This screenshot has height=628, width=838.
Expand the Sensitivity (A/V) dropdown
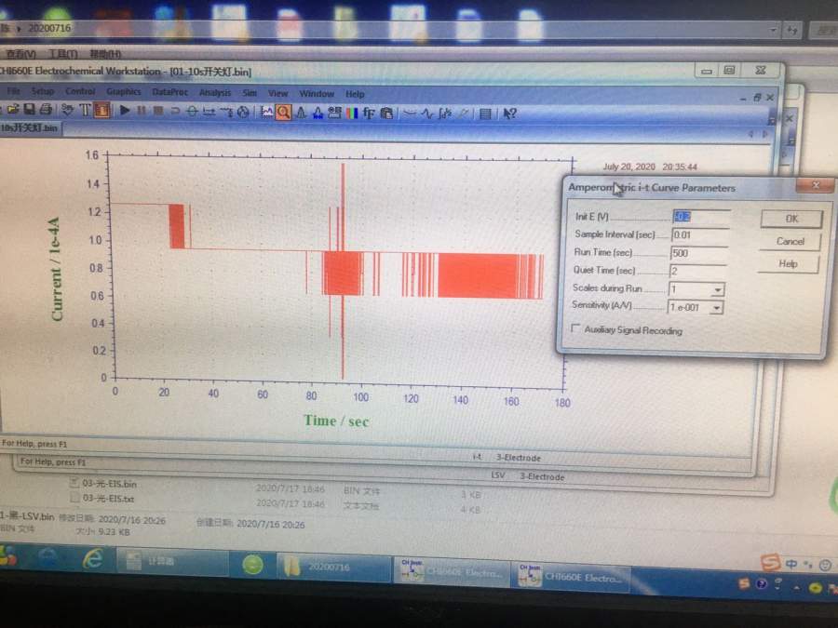[716, 308]
